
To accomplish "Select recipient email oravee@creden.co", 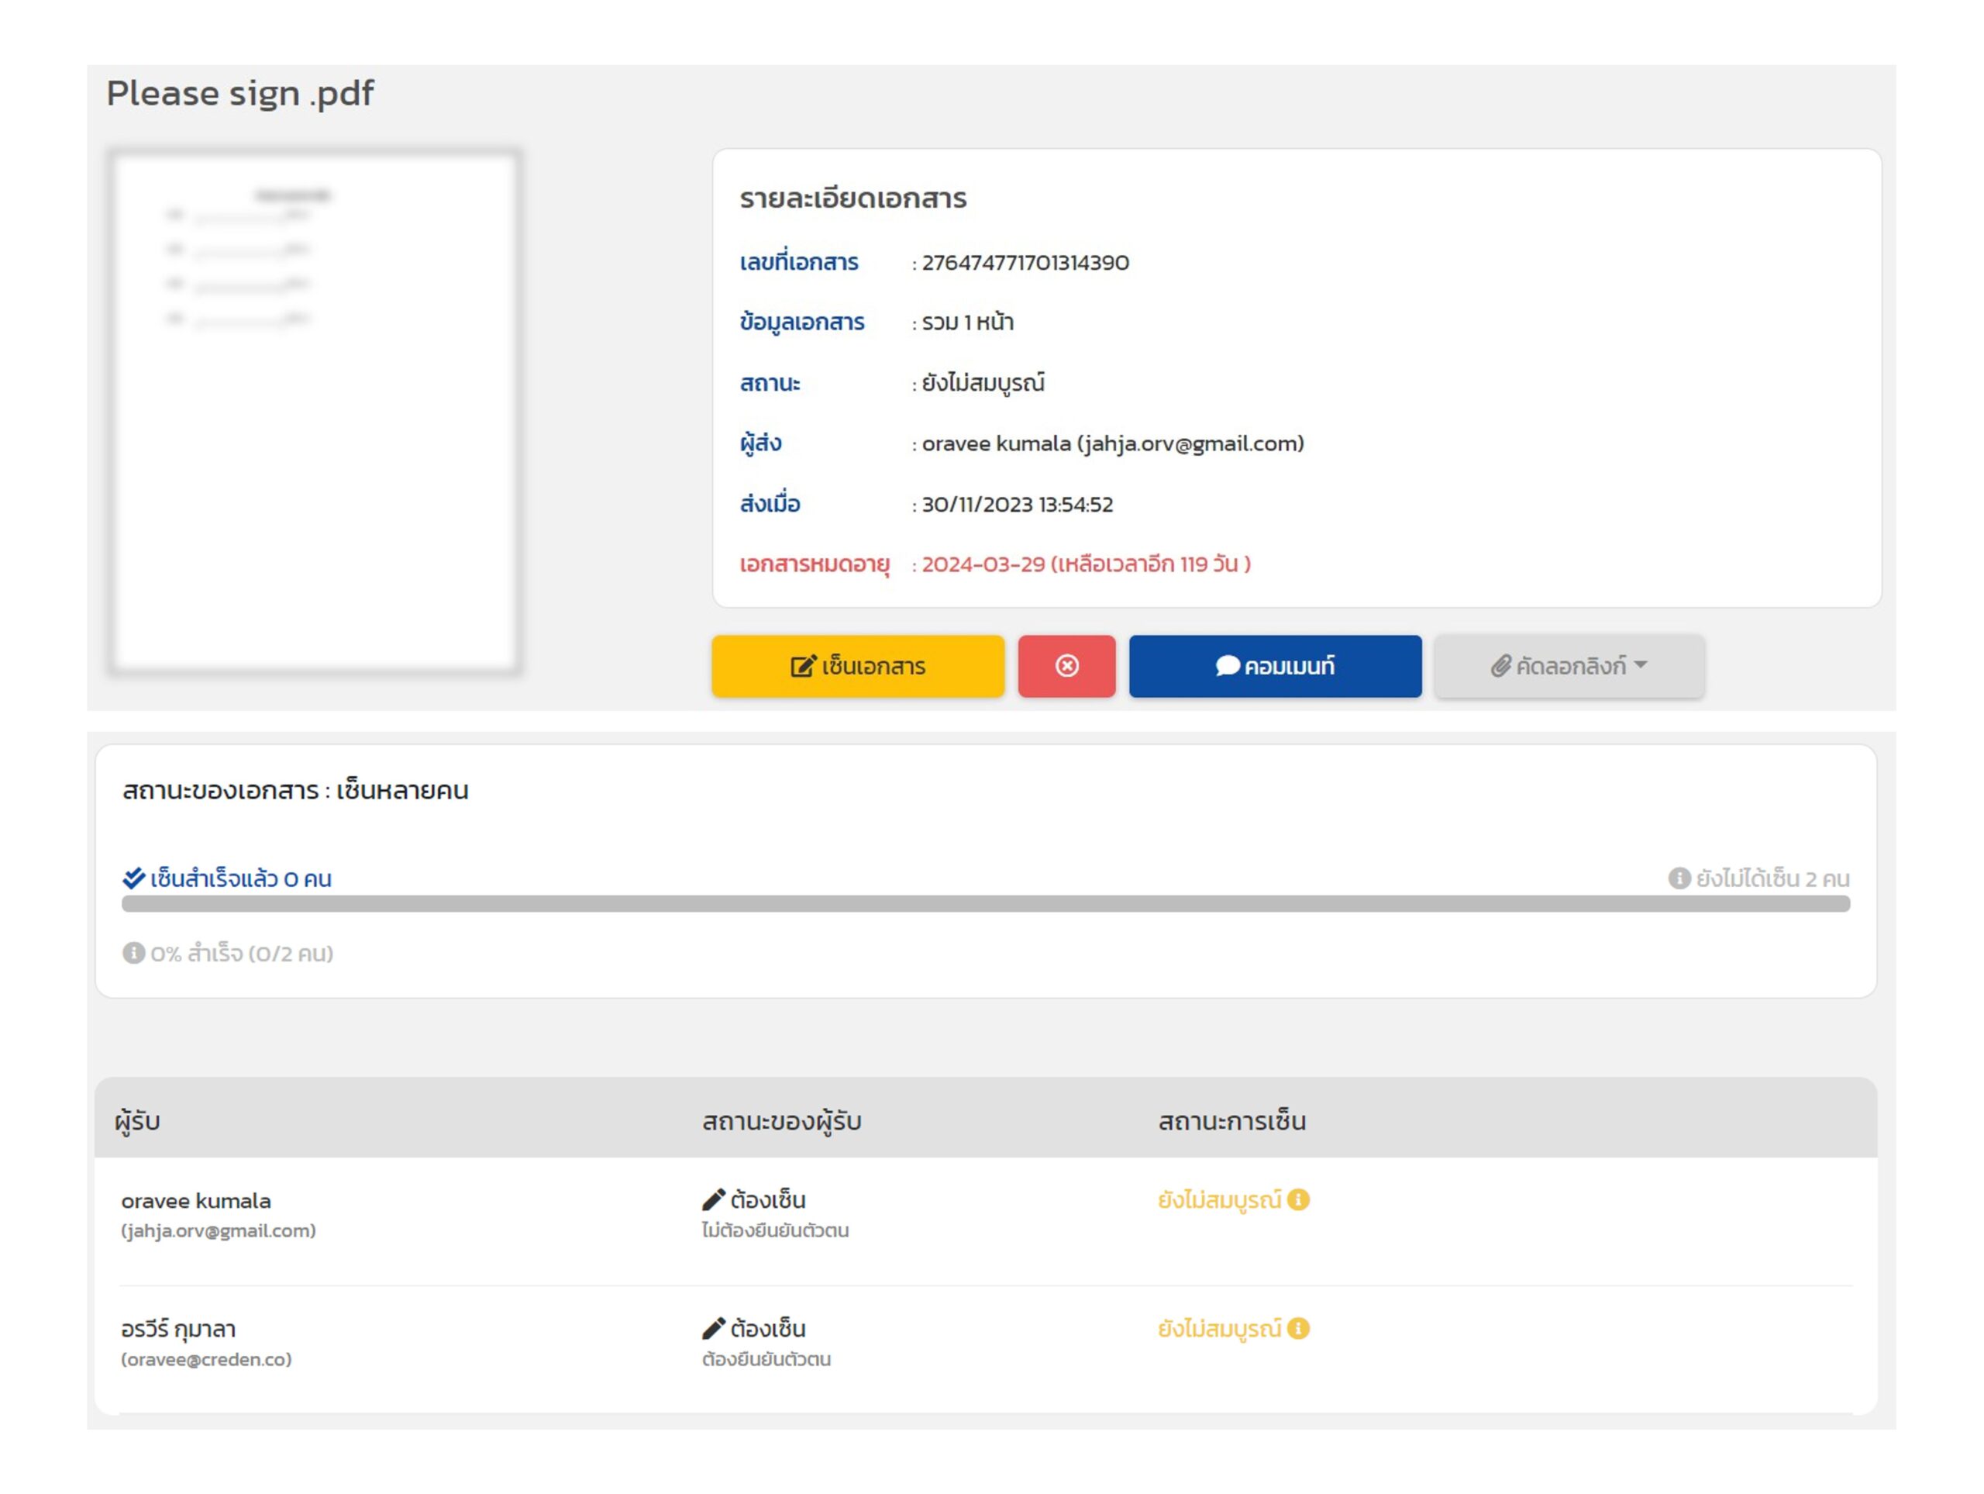I will coord(206,1359).
